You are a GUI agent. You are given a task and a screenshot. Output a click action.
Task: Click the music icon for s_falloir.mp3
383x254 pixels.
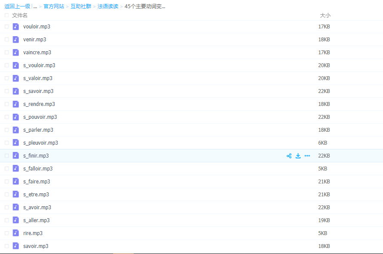[x=15, y=169]
